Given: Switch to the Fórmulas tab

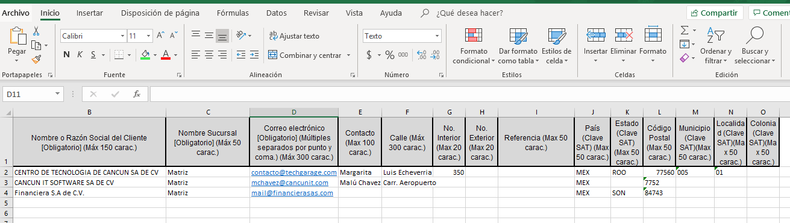Looking at the screenshot, I should tap(233, 13).
